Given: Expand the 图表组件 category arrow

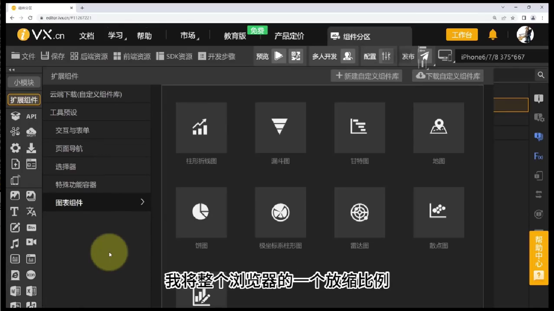Looking at the screenshot, I should click(142, 202).
